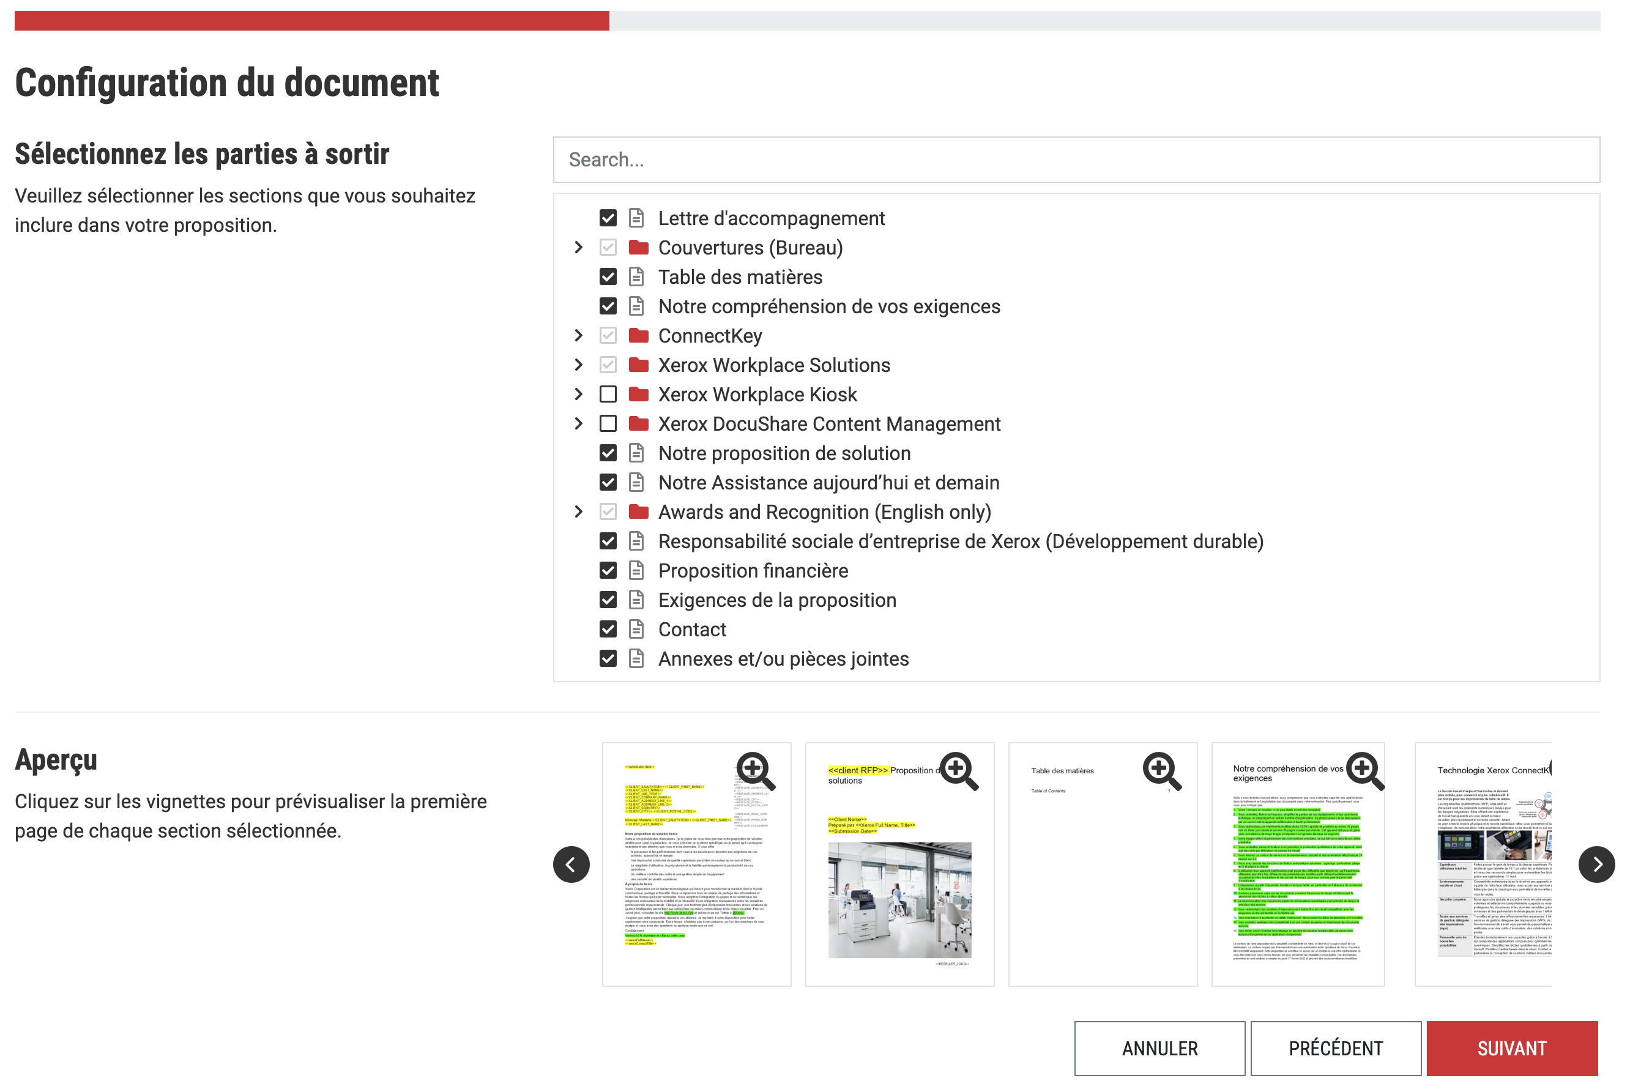Click document icon for Notre compréhension de vos exigences
The width and height of the screenshot is (1630, 1089).
(636, 305)
